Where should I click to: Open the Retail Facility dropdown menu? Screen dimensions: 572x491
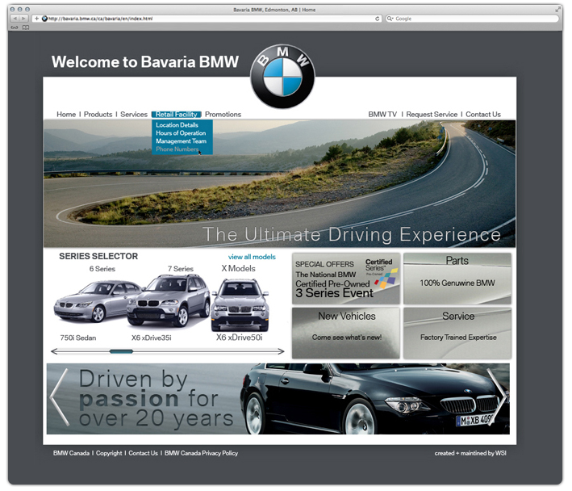[176, 114]
